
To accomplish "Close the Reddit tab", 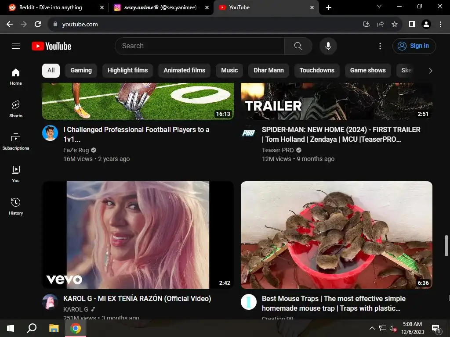I will pos(102,7).
